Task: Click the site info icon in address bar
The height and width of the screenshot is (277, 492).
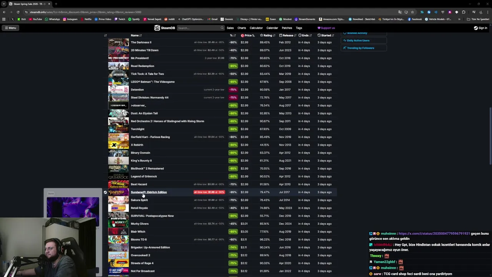Action: 26,12
